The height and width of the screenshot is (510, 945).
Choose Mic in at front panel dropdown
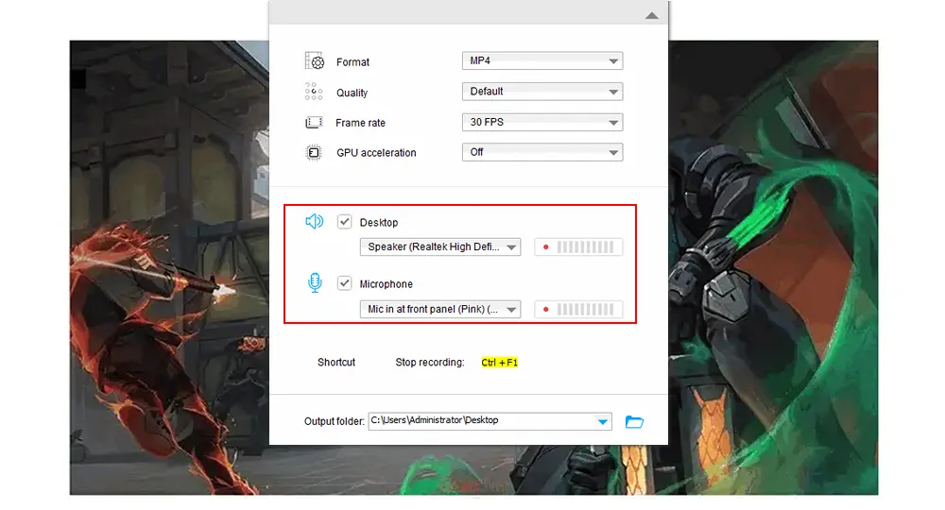click(x=440, y=309)
